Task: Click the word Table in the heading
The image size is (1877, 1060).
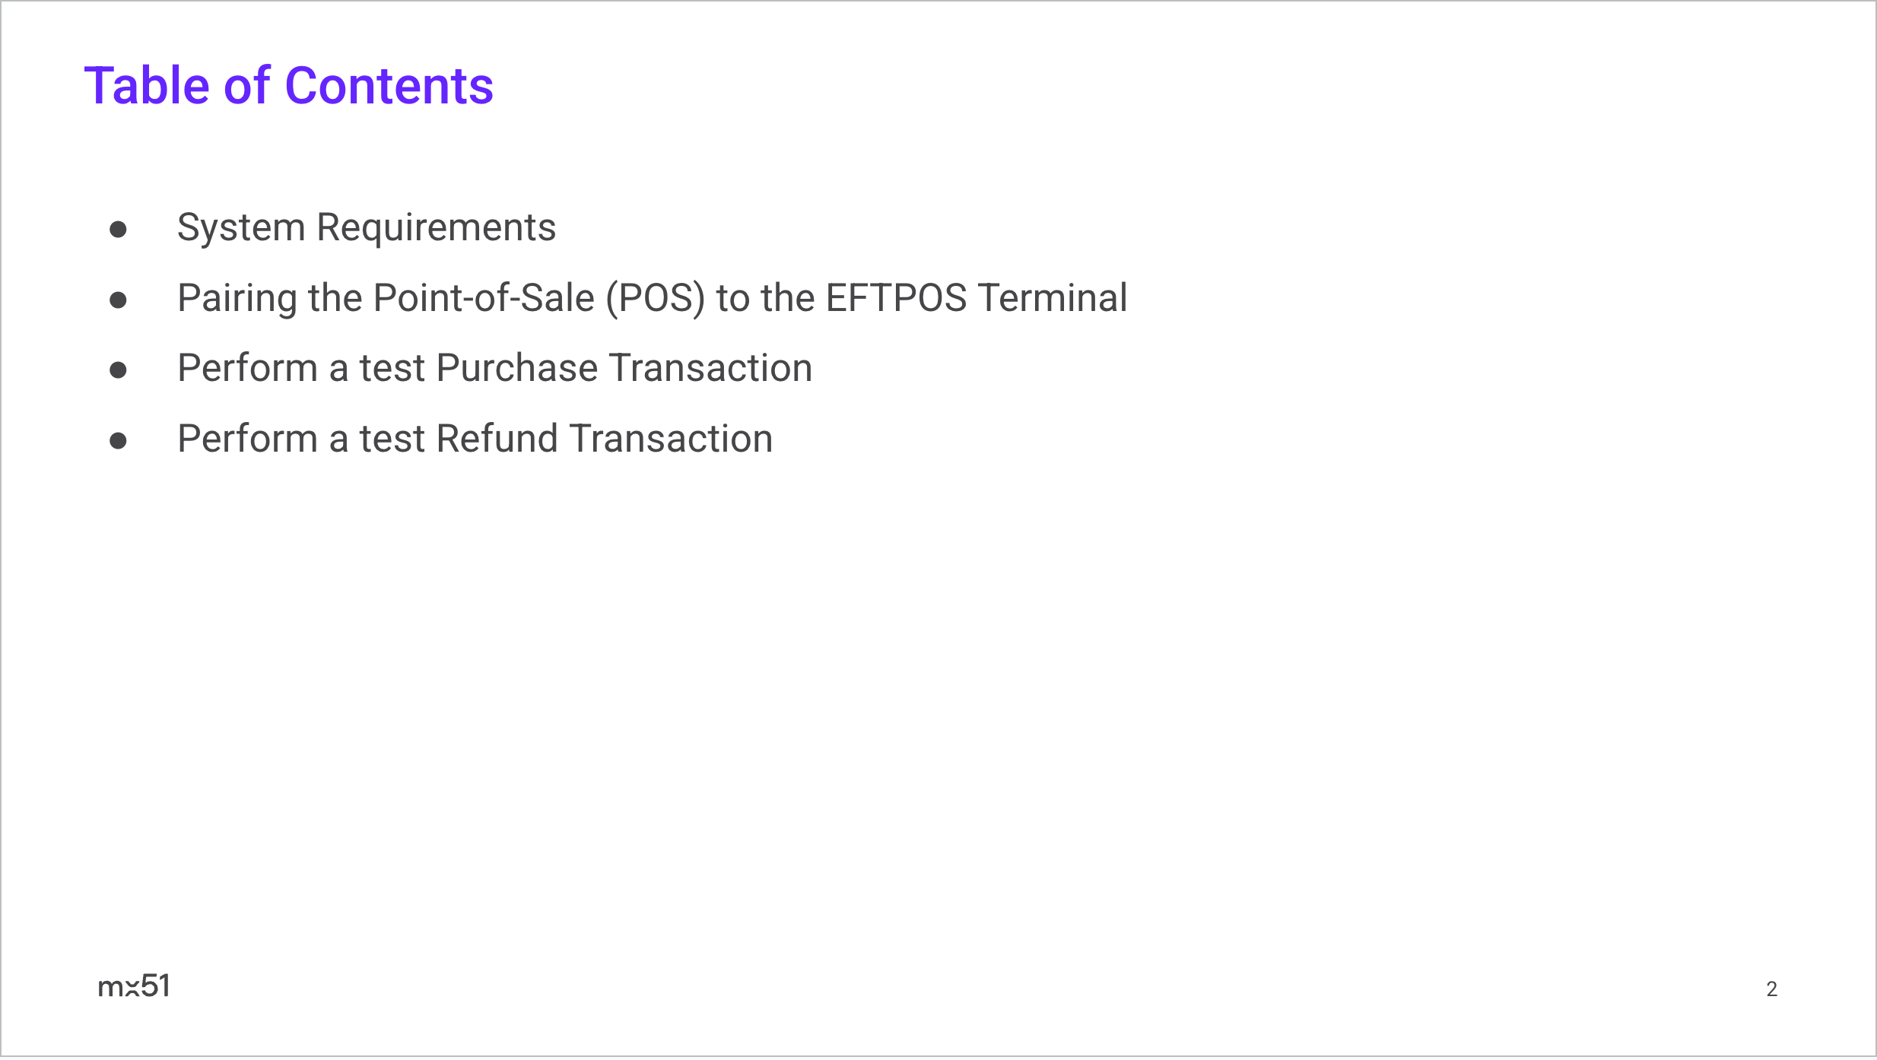Action: (x=146, y=85)
